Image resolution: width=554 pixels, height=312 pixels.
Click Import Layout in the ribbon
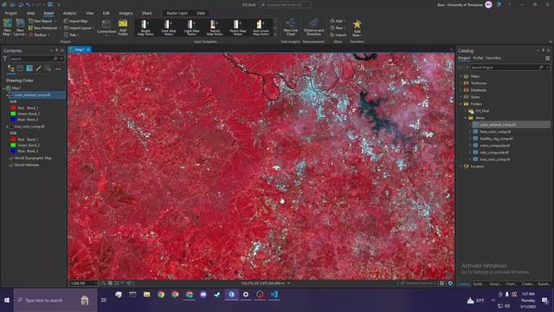click(78, 28)
